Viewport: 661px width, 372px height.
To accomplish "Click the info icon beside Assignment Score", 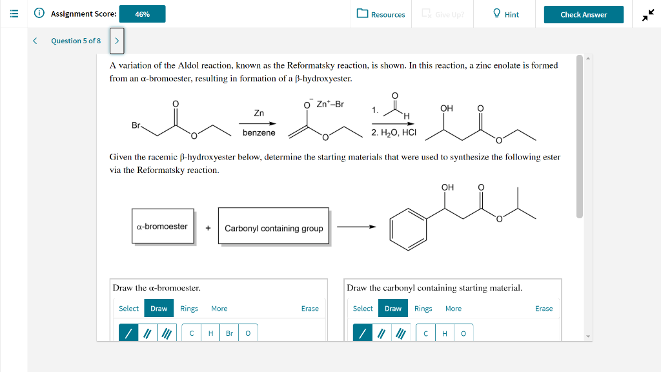I will (39, 14).
